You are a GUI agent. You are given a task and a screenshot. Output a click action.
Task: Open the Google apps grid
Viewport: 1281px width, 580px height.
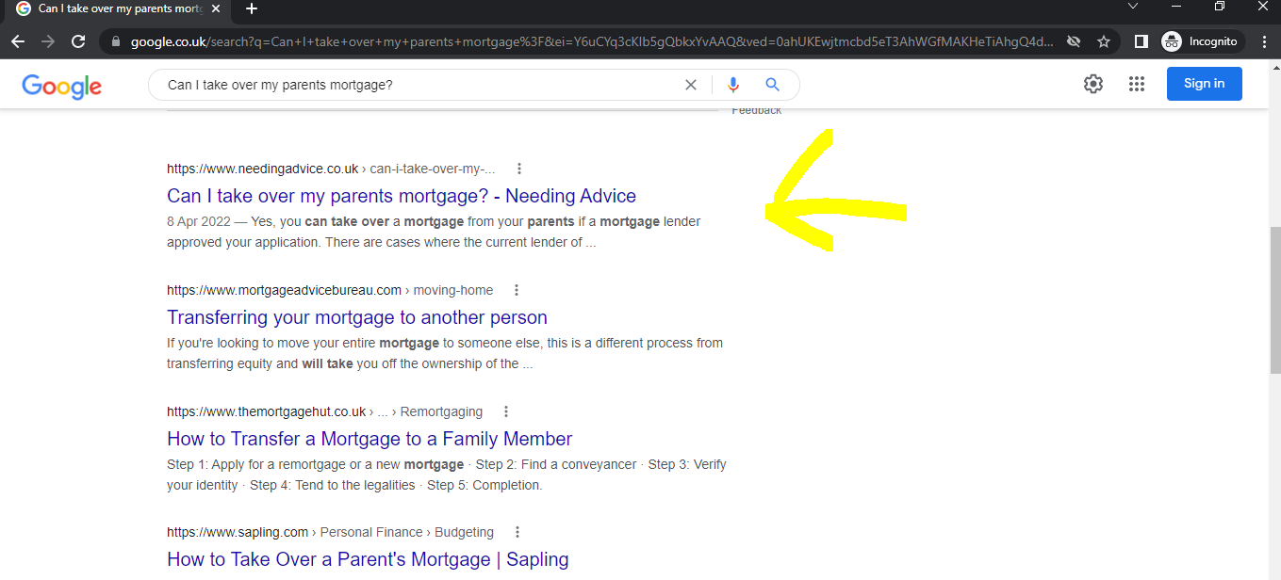click(x=1137, y=84)
